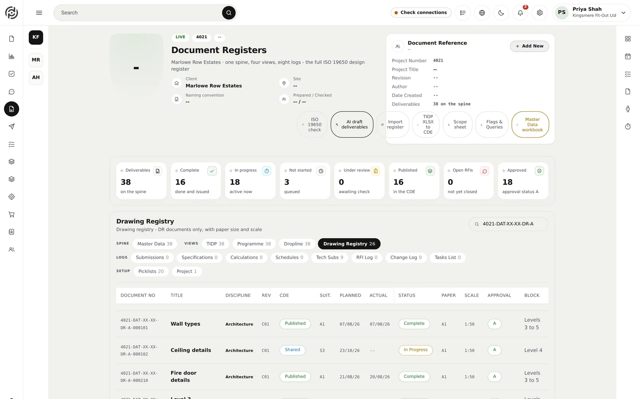Select the active documents icon in sidebar
The width and height of the screenshot is (639, 399).
[12, 109]
